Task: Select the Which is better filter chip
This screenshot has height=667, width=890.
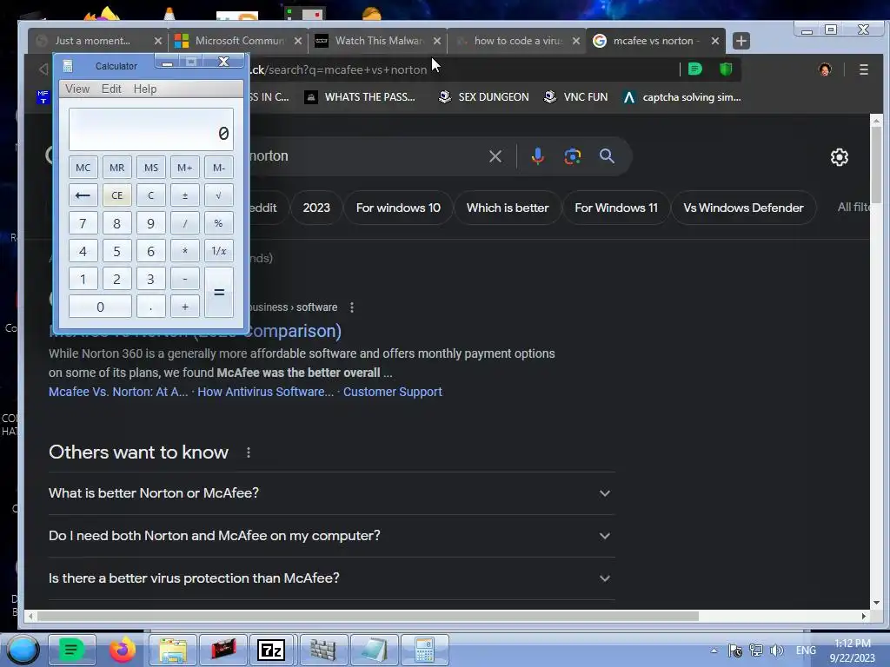Action: [x=508, y=208]
